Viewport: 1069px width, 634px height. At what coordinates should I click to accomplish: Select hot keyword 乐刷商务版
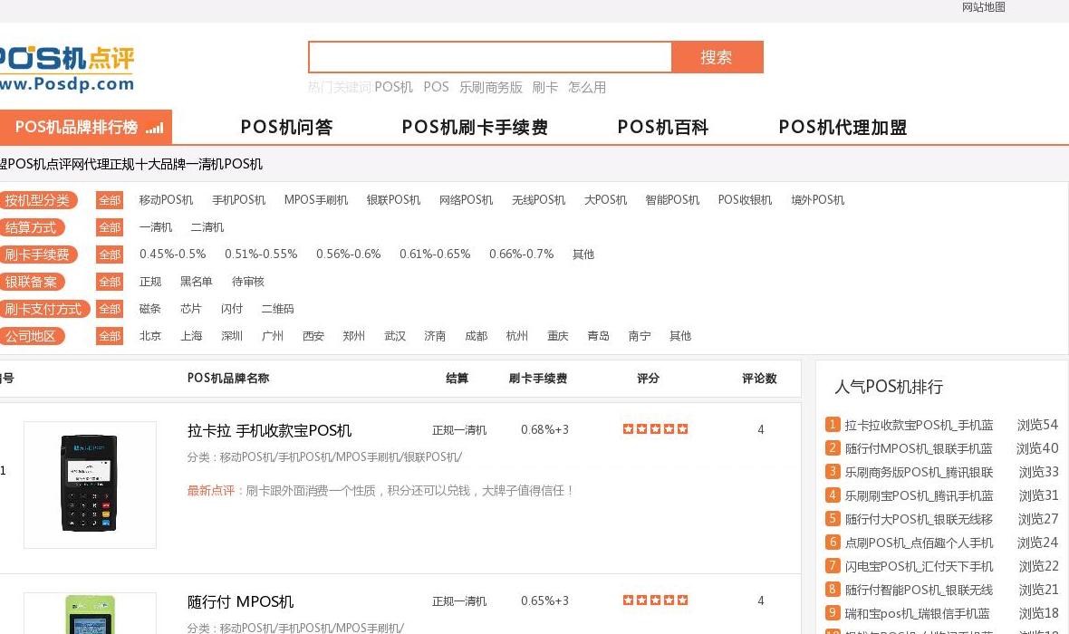click(490, 87)
